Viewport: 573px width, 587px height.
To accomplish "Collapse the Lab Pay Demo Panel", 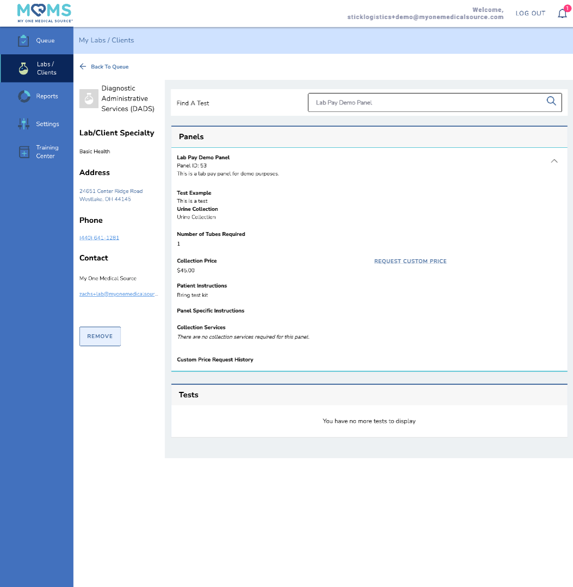I will click(x=554, y=161).
